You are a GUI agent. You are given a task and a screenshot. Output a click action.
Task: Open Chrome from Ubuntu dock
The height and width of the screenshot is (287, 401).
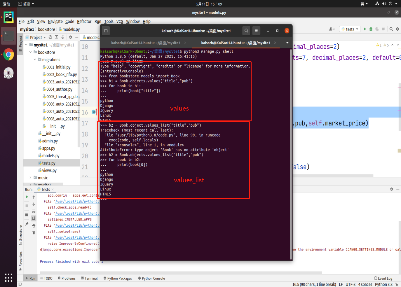click(x=8, y=55)
